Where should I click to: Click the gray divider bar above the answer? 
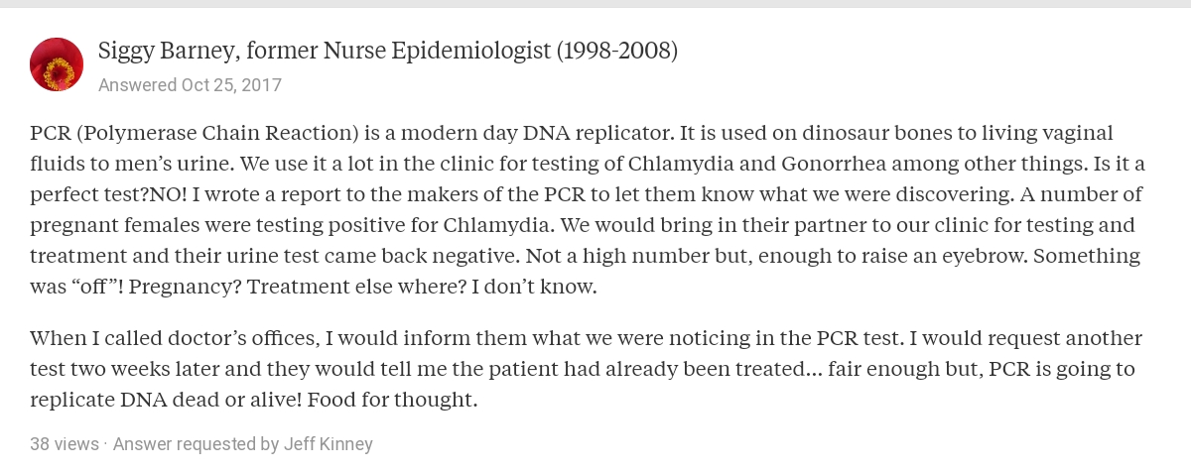tap(595, 4)
